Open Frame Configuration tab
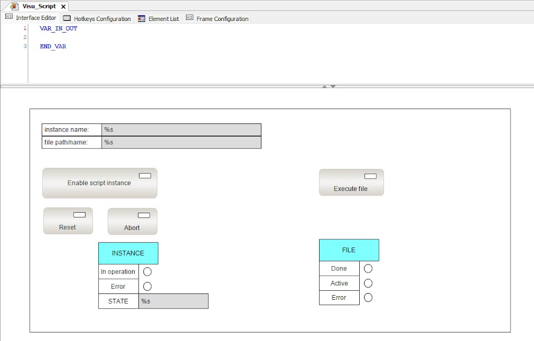Viewport: 534px width, 341px height. point(217,18)
